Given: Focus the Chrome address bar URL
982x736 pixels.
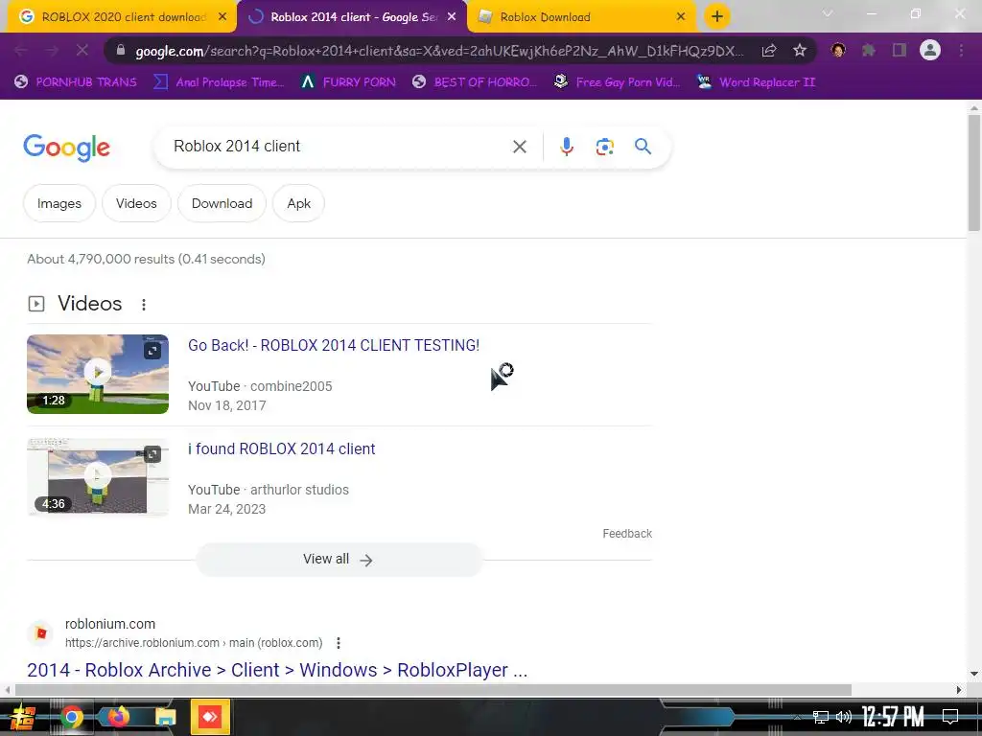Looking at the screenshot, I should [x=438, y=51].
